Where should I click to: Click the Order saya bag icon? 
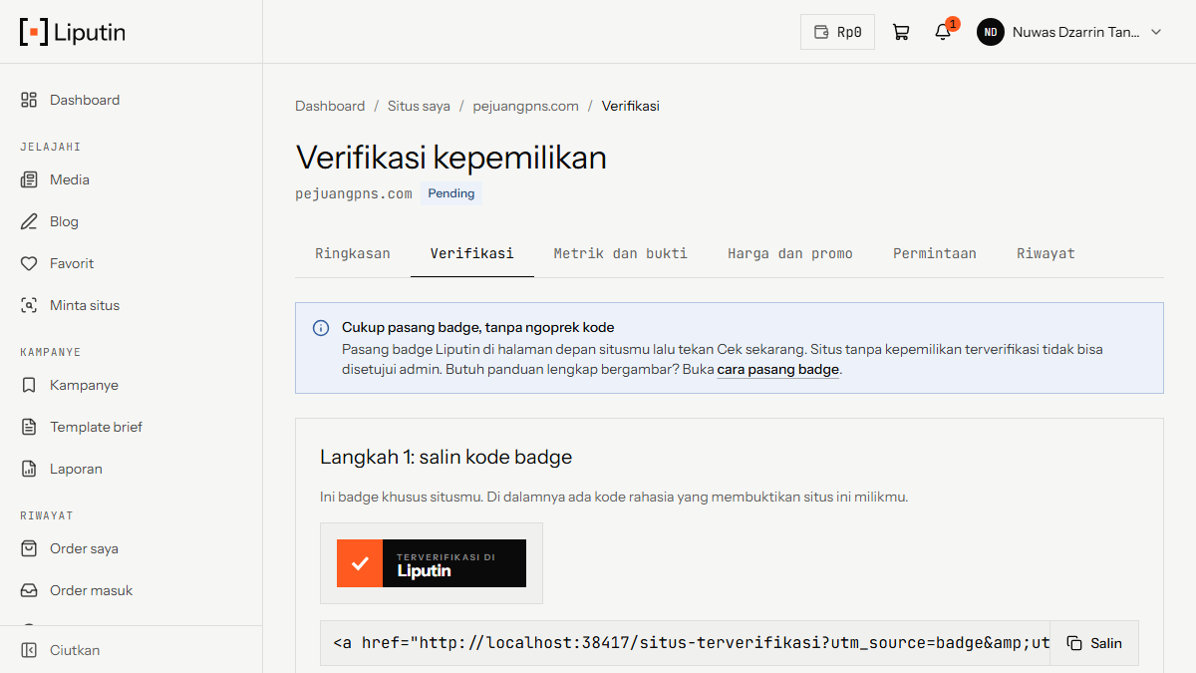tap(29, 548)
